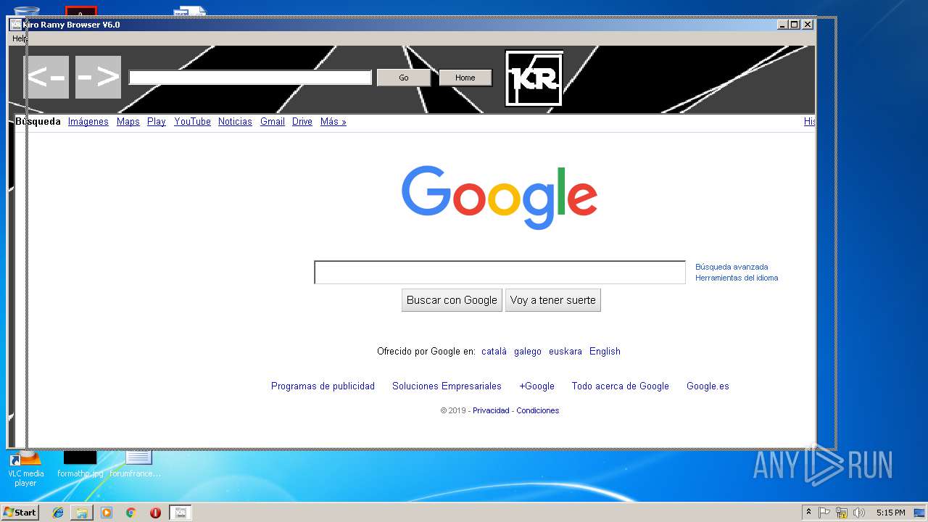This screenshot has width=928, height=522.
Task: Click Buscar con Google button
Action: 452,300
